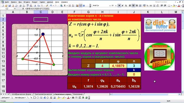Open the Действия drawing menu

(x=6, y=98)
